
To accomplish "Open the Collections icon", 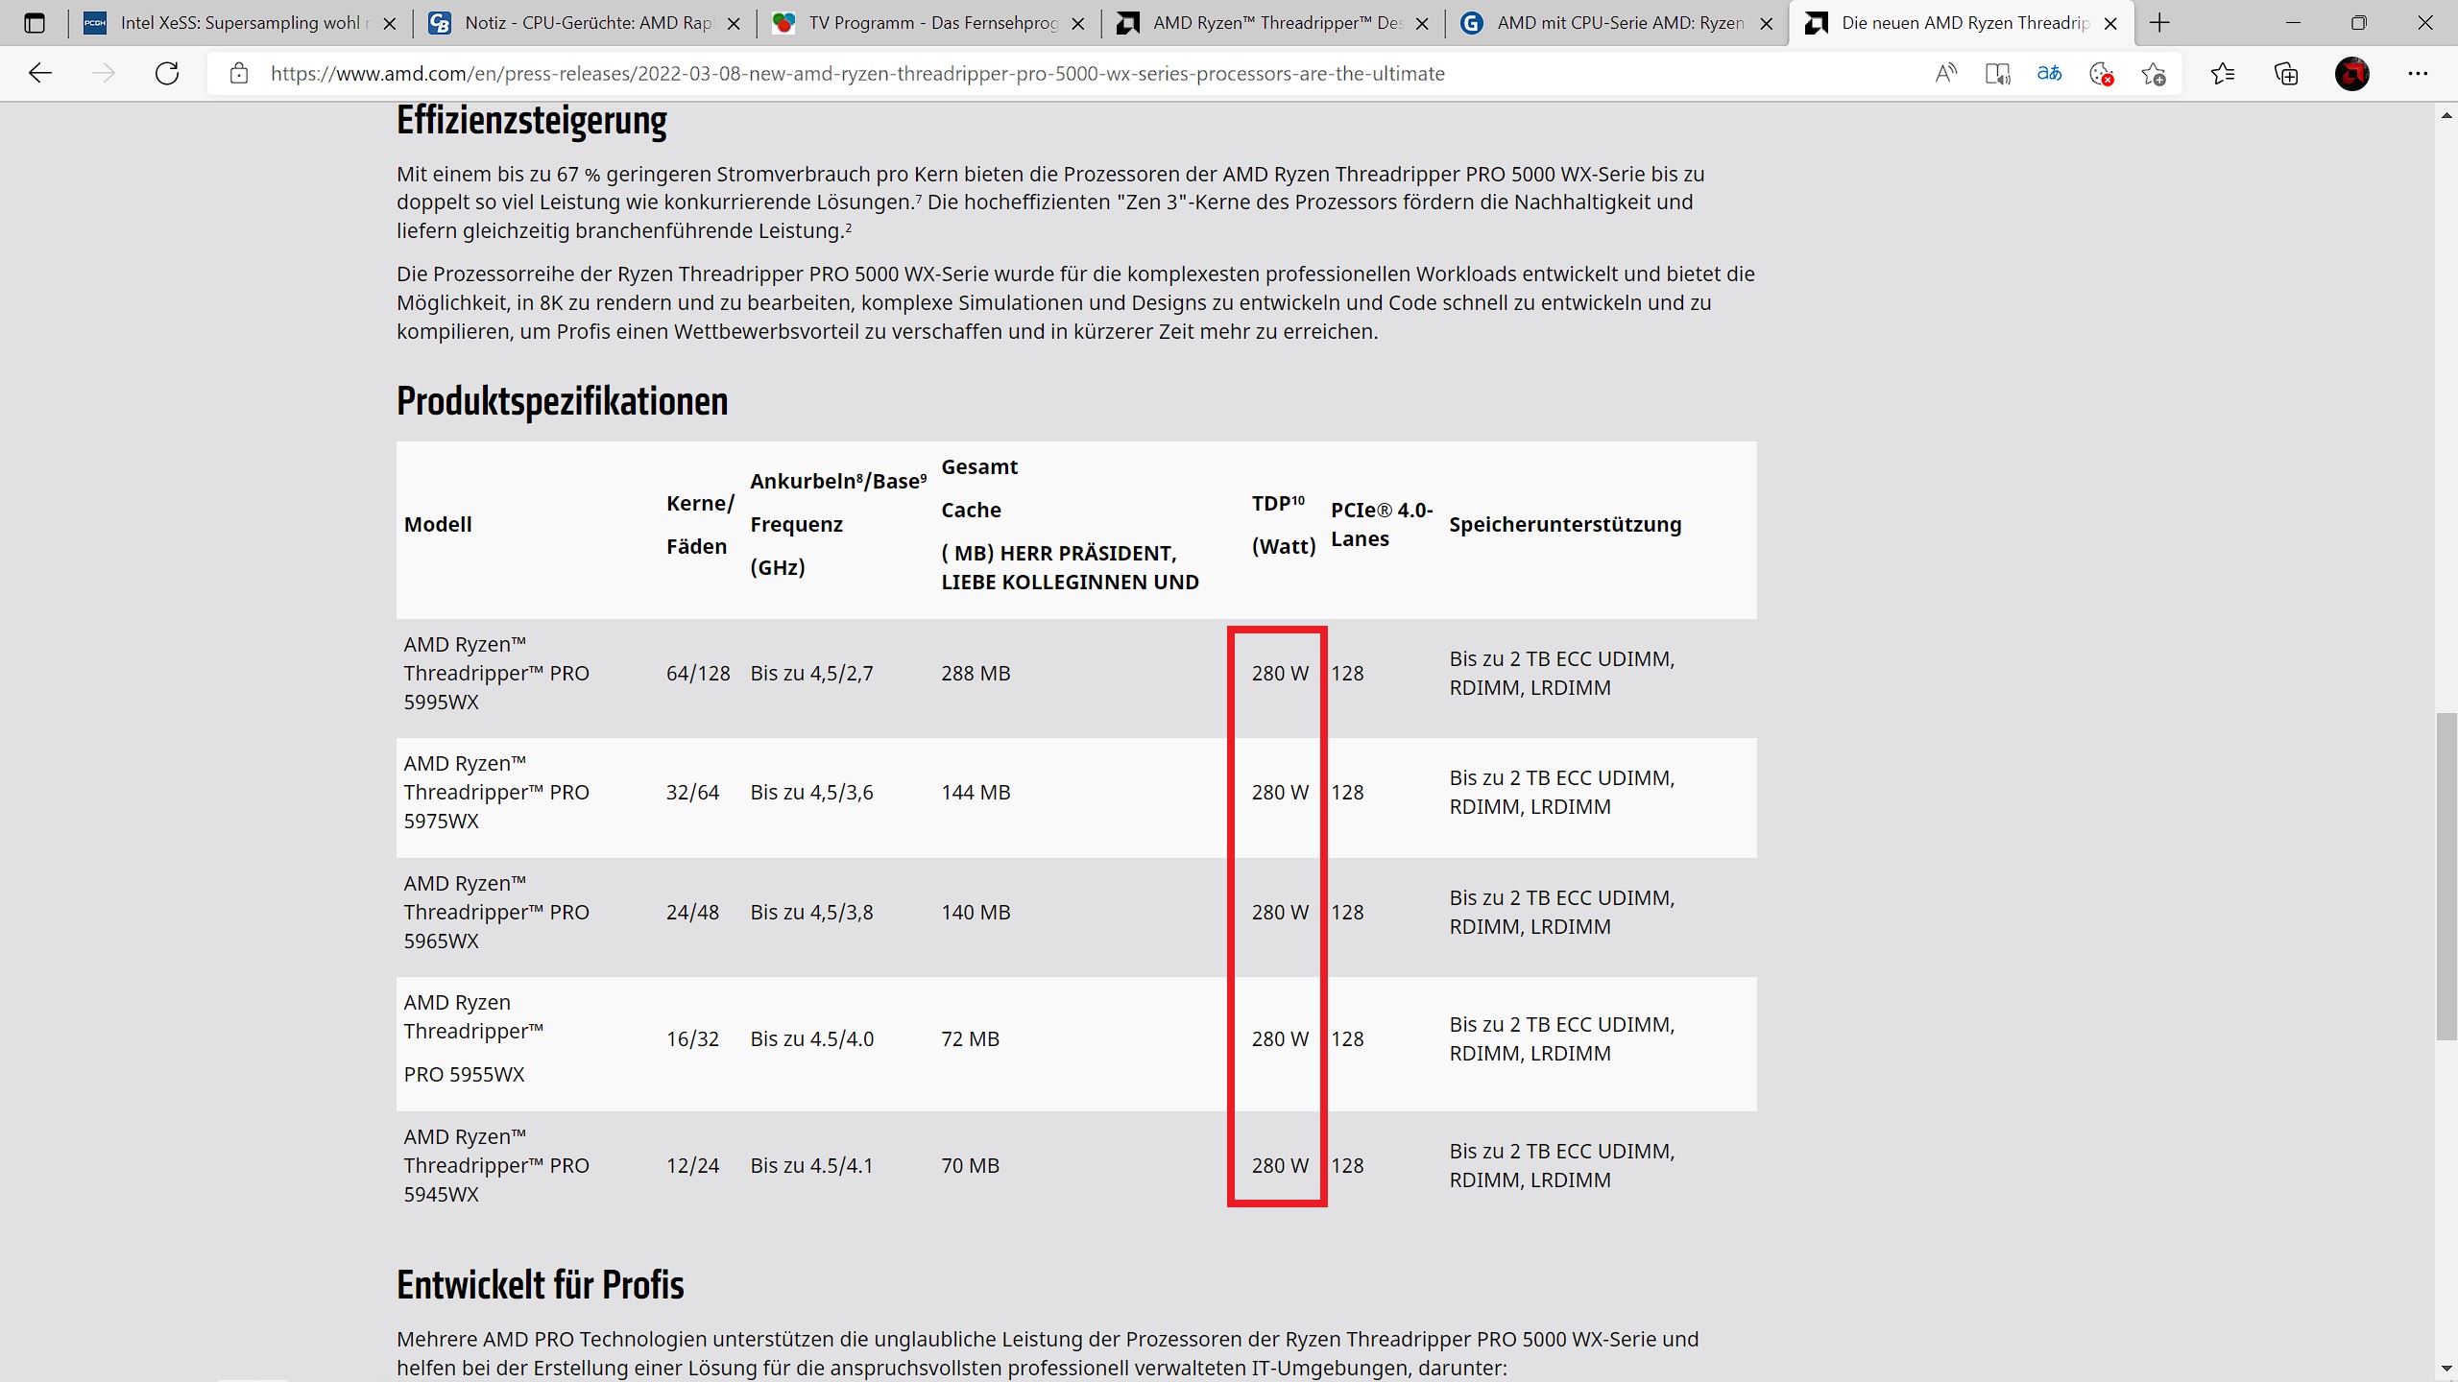I will click(x=2286, y=74).
